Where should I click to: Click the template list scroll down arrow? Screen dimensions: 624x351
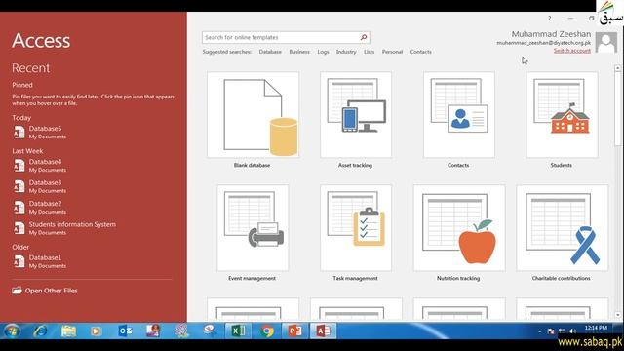pyautogui.click(x=617, y=315)
